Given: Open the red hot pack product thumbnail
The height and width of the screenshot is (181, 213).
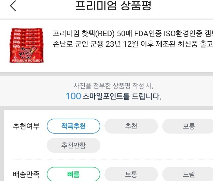Looking at the screenshot, I should tap(27, 45).
